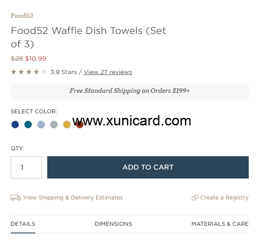Open the View 27 reviews link

[108, 72]
